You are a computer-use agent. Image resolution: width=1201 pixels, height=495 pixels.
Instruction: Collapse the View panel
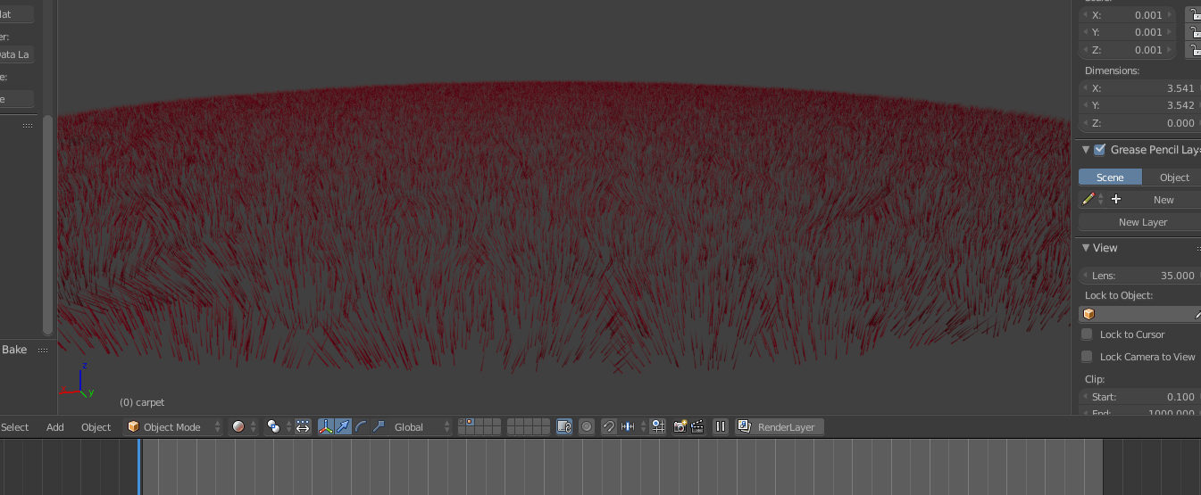pos(1086,248)
